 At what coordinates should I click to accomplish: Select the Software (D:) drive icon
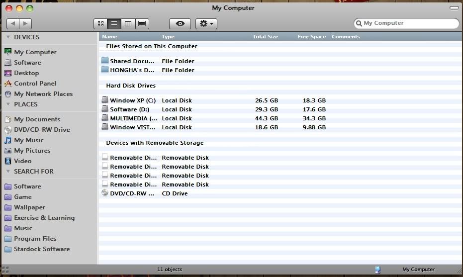tap(105, 109)
